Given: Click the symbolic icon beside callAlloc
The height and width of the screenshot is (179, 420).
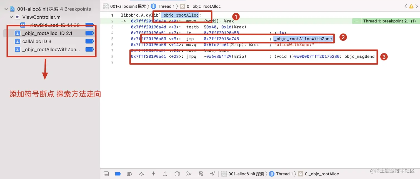Looking at the screenshot, I should 17,42.
